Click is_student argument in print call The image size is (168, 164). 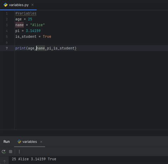click(x=64, y=48)
